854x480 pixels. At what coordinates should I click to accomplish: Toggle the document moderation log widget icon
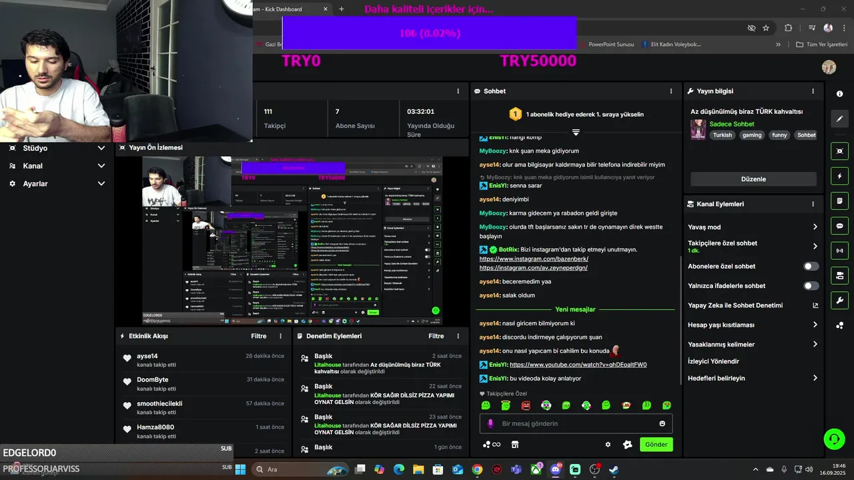[x=840, y=201]
